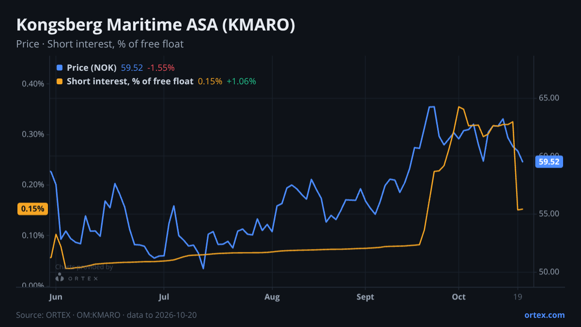Click the Jul label on the time axis

pyautogui.click(x=164, y=297)
